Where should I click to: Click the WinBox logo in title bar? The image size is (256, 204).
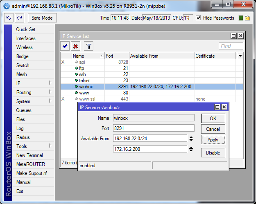pyautogui.click(x=7, y=6)
